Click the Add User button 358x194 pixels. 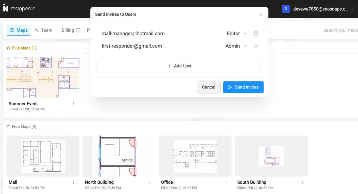[179, 66]
